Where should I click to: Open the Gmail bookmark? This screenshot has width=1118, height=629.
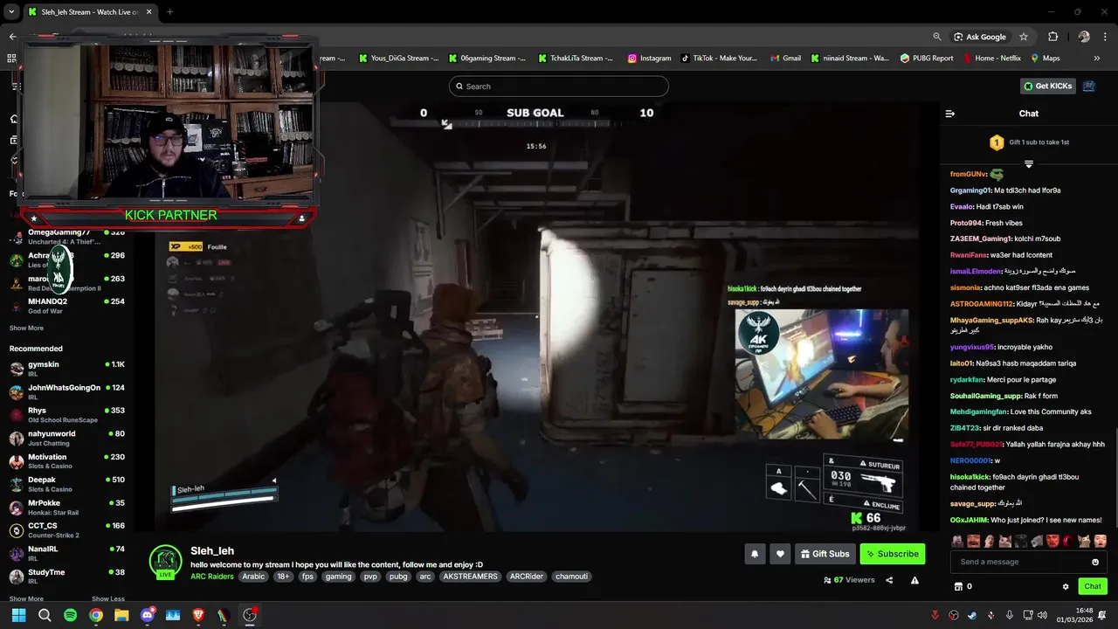point(785,59)
